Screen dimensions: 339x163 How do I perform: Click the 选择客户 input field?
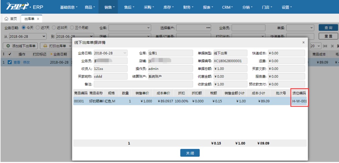click(193, 28)
